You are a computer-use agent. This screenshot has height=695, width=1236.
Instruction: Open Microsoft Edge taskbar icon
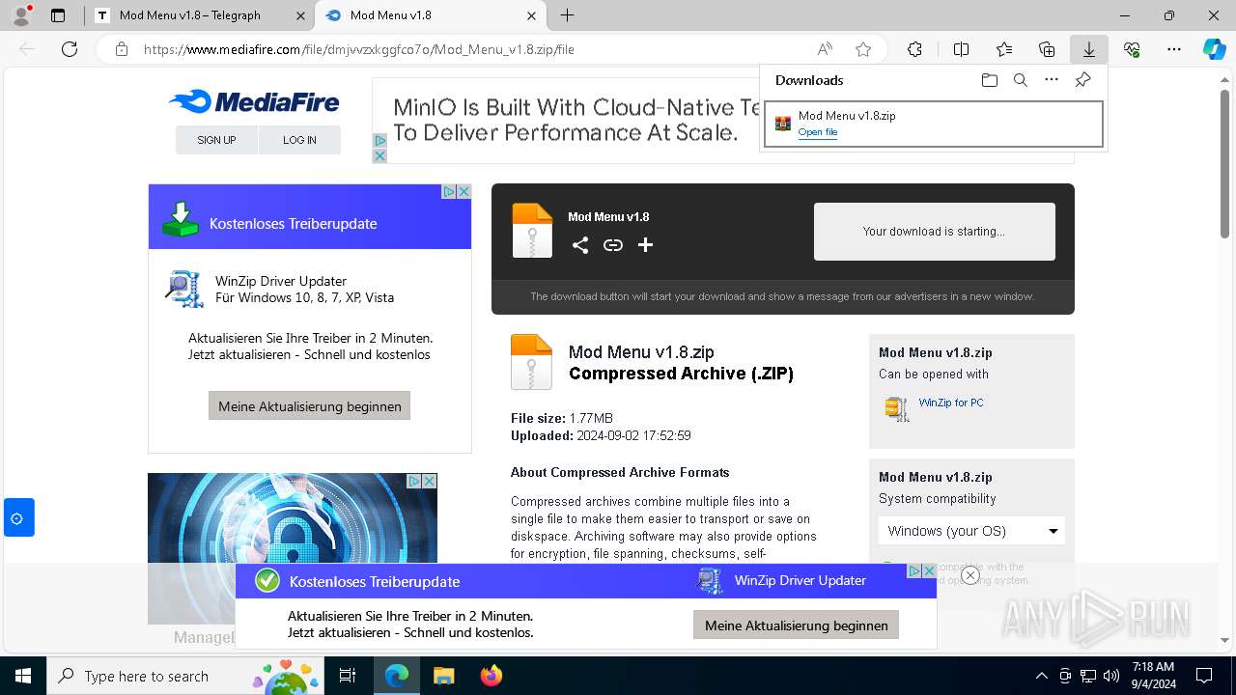[x=397, y=676]
